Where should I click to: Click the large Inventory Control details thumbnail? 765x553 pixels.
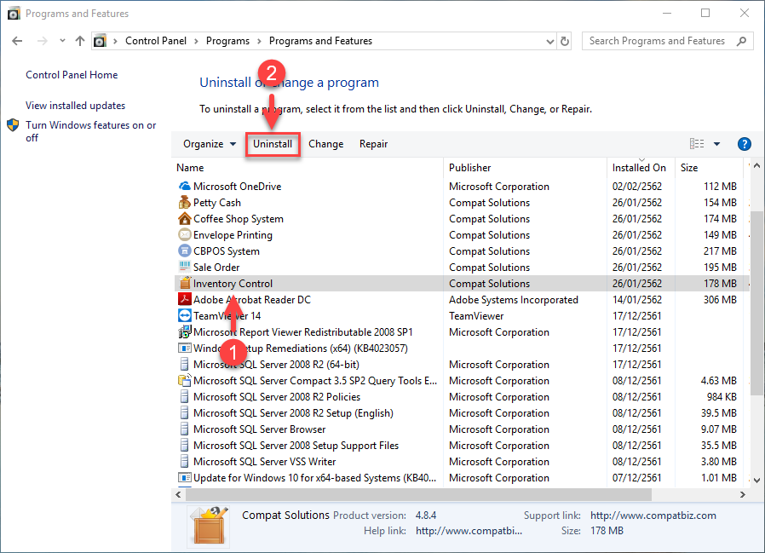point(209,526)
